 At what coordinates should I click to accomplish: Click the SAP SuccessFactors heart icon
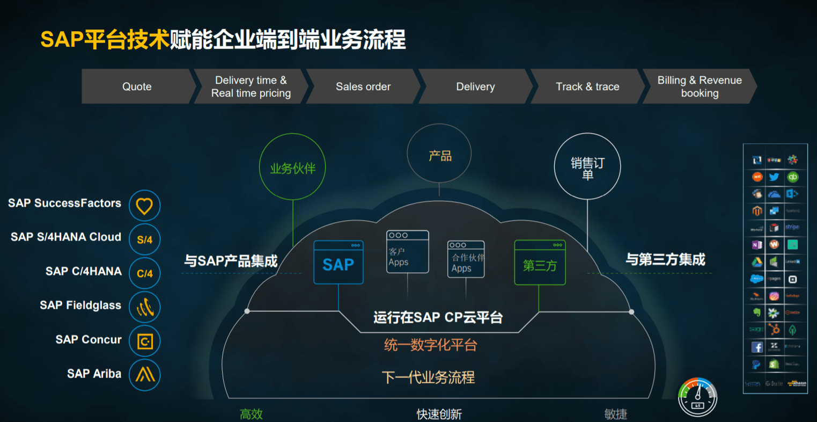[144, 206]
